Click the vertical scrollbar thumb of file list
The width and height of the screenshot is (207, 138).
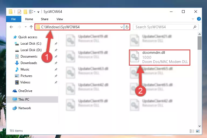point(200,43)
